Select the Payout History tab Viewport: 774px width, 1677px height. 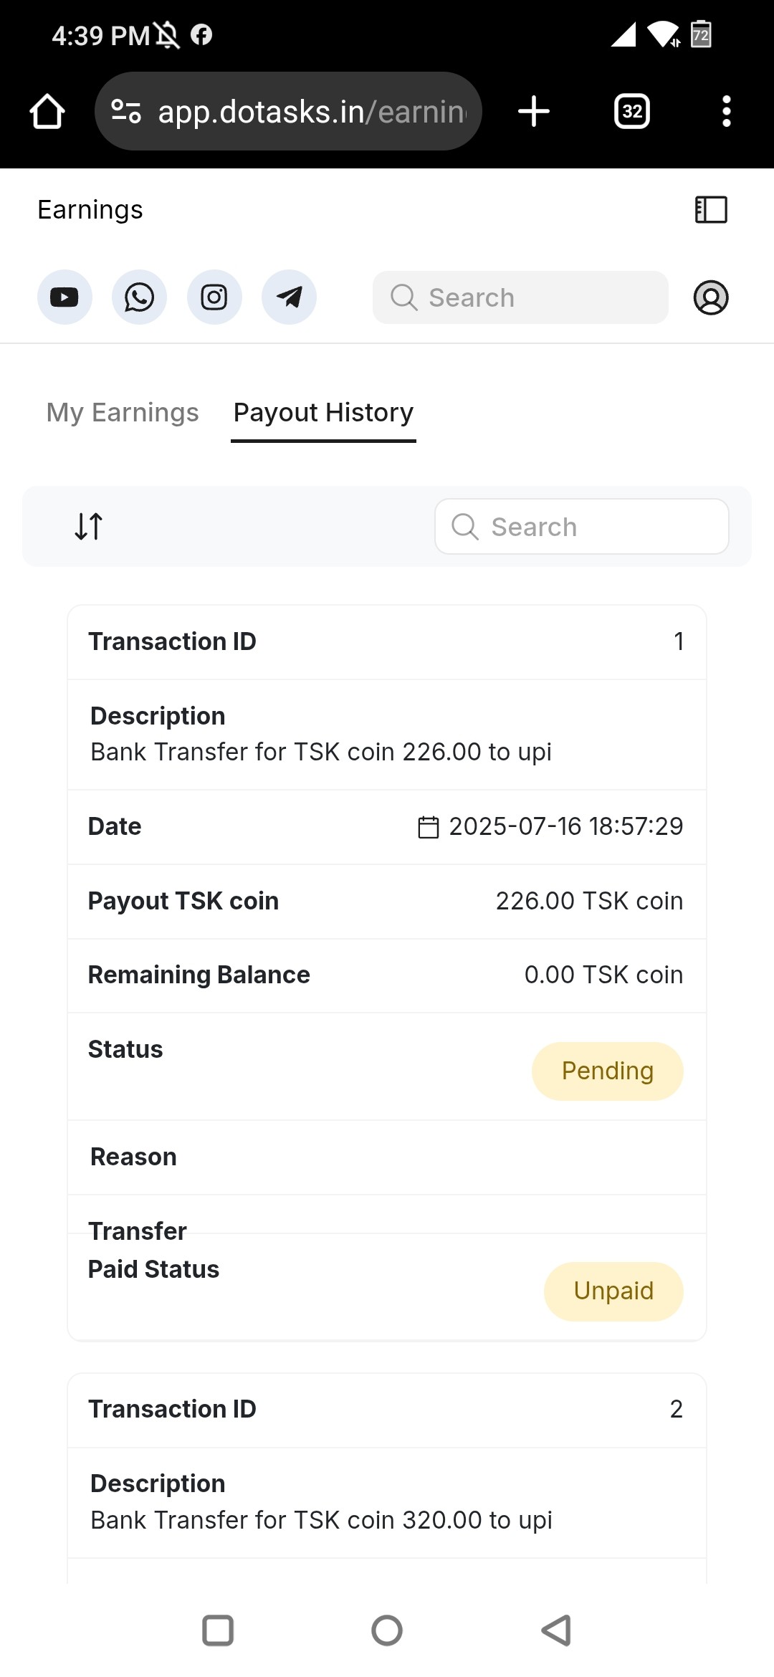[x=323, y=413]
